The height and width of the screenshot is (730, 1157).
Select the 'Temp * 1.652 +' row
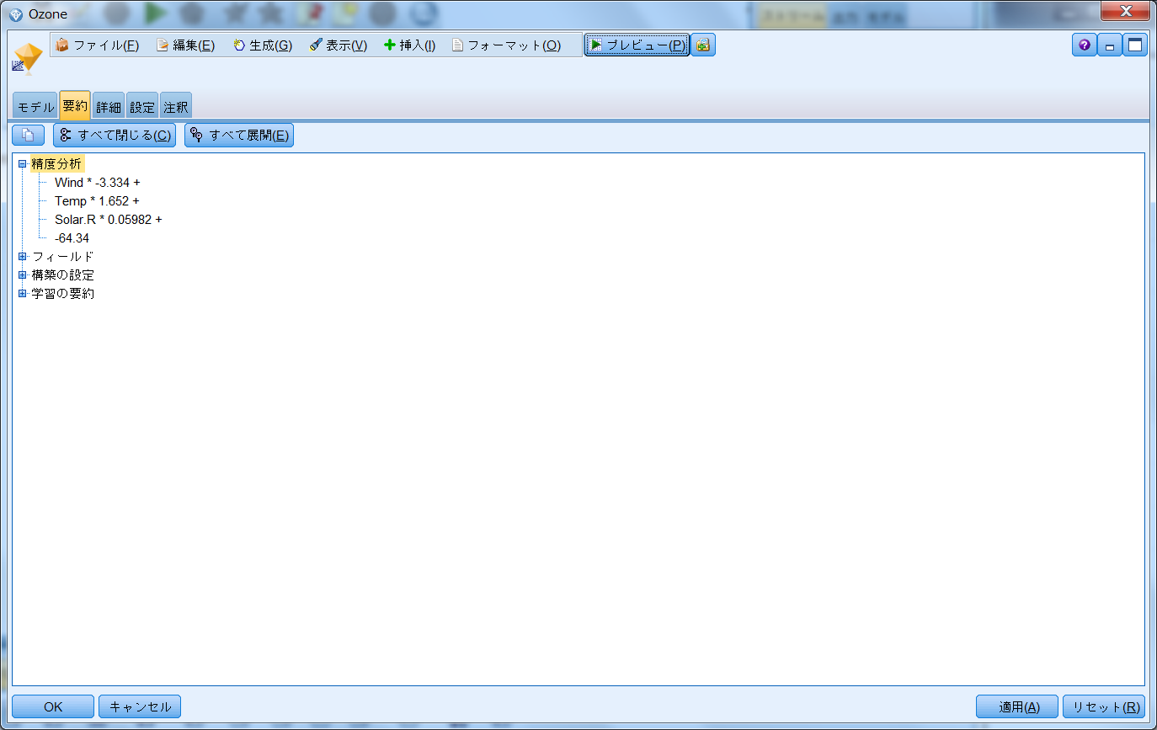click(97, 201)
